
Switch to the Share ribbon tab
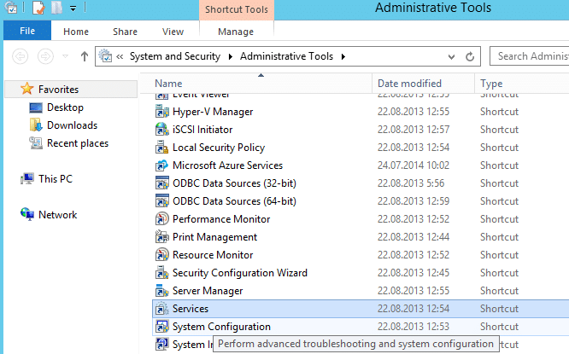coord(125,32)
